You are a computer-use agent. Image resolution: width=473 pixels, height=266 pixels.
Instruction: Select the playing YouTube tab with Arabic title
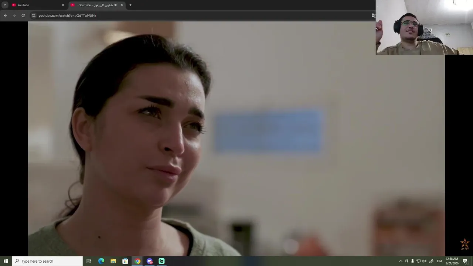97,5
